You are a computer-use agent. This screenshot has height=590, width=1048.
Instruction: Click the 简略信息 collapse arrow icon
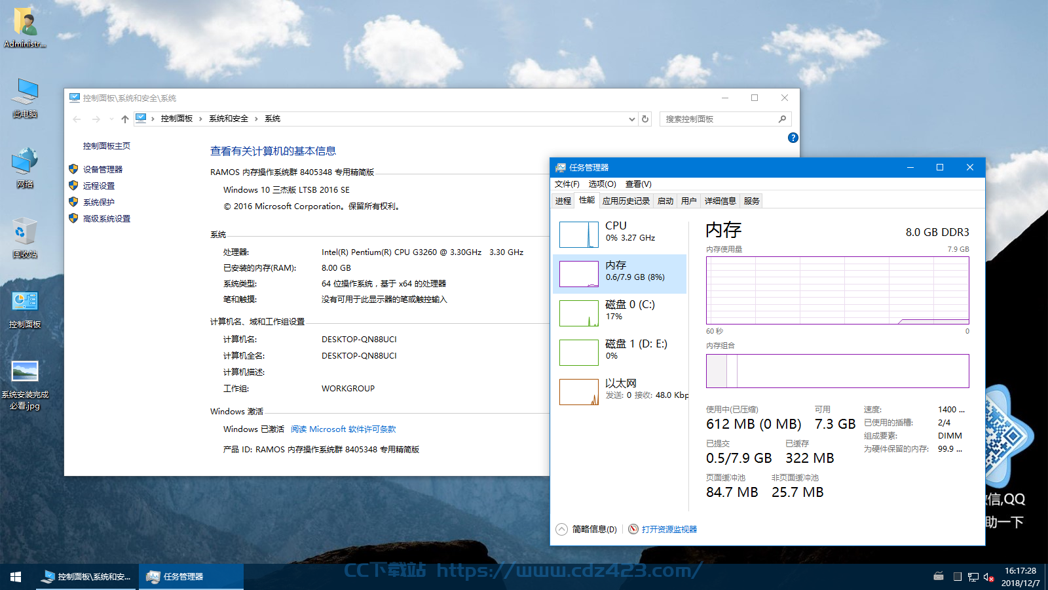[562, 530]
